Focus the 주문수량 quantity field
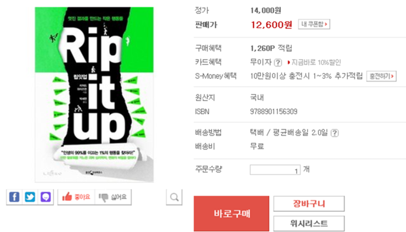The height and width of the screenshot is (232, 406). click(x=275, y=170)
